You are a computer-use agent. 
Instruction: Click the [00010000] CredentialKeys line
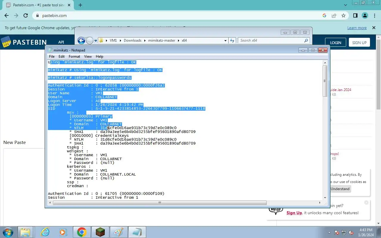99,136
